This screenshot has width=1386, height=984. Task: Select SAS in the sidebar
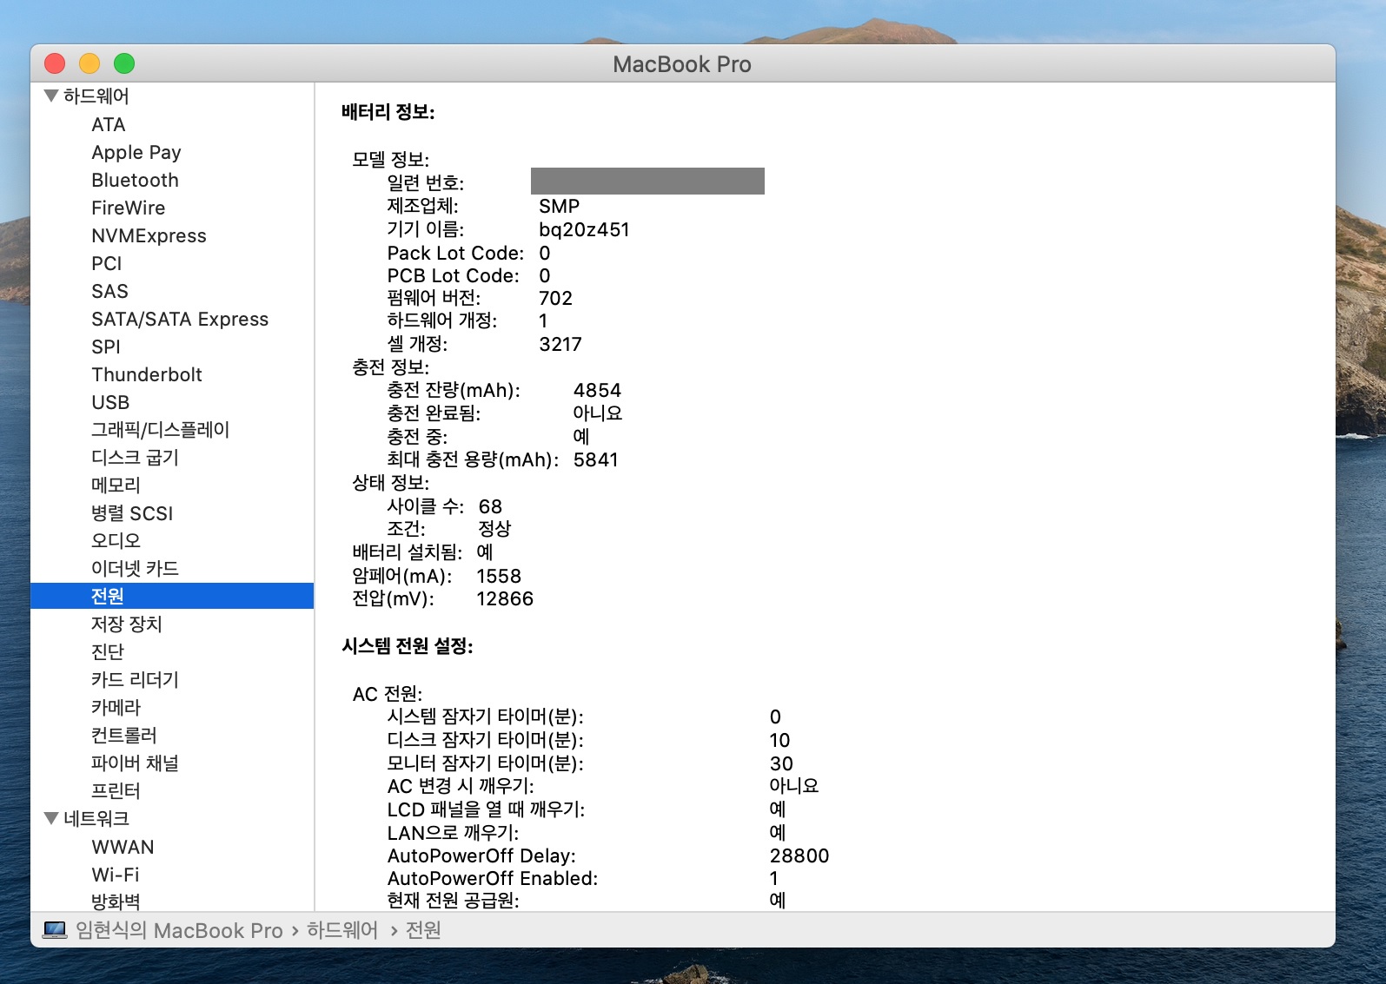pyautogui.click(x=109, y=291)
